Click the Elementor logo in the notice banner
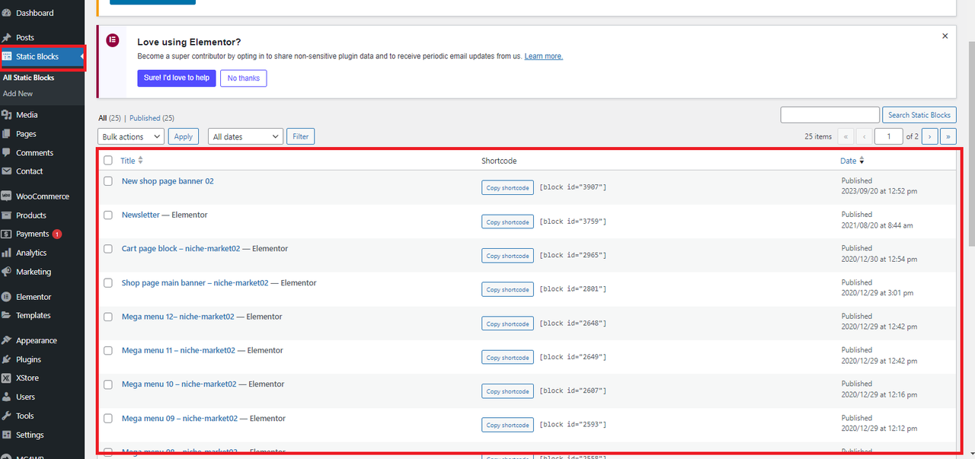This screenshot has height=459, width=975. (x=113, y=40)
